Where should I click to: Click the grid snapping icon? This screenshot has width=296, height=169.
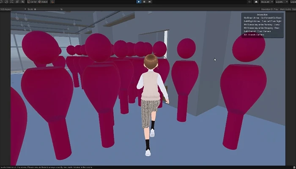[x=53, y=2]
